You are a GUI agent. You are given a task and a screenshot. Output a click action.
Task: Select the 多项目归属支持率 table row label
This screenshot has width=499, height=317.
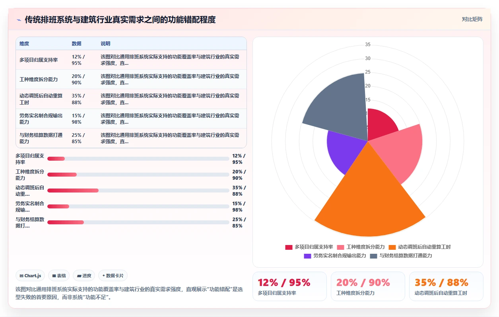tap(39, 60)
